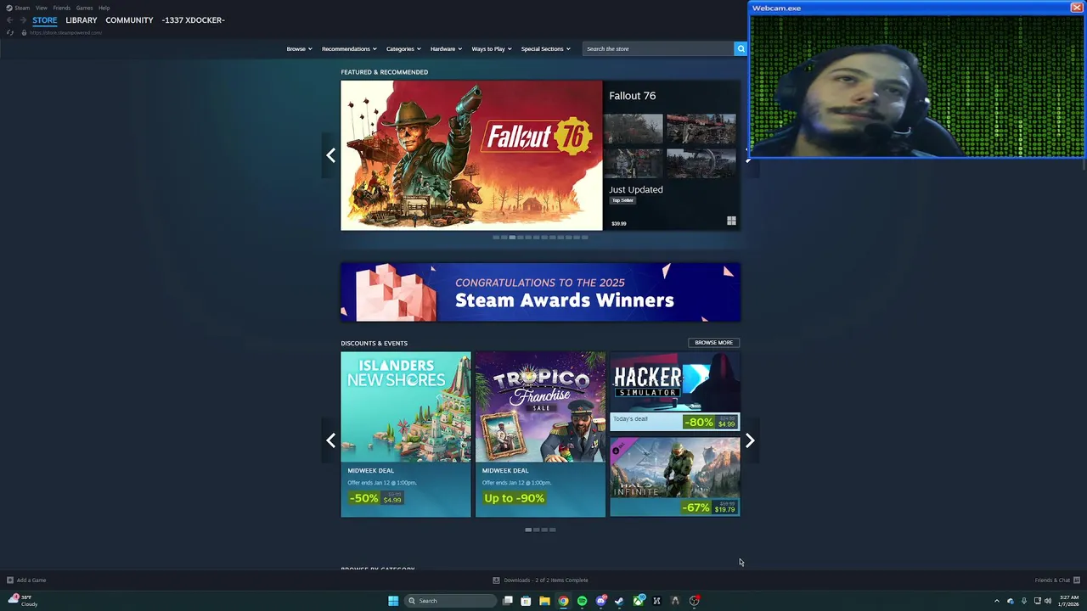The height and width of the screenshot is (611, 1087).
Task: Open the -1337 XDOCKER- profile tab
Action: [193, 20]
